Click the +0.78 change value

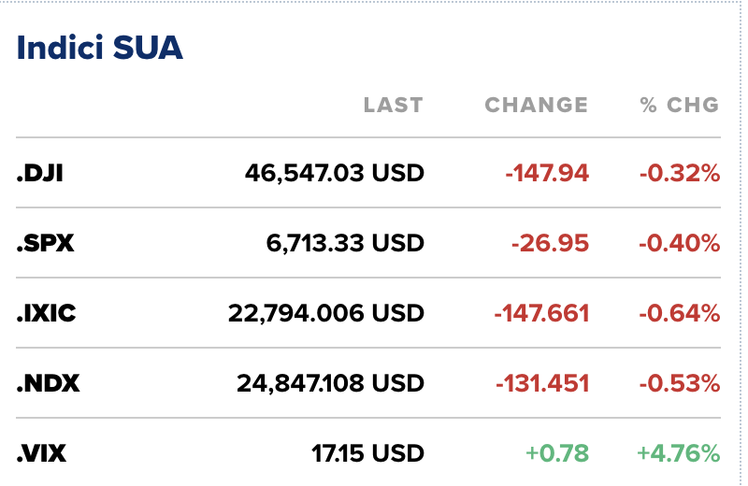[x=556, y=454]
